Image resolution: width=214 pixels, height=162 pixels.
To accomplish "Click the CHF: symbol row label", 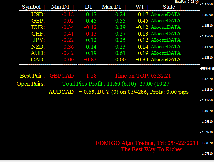I will point(38,34).
